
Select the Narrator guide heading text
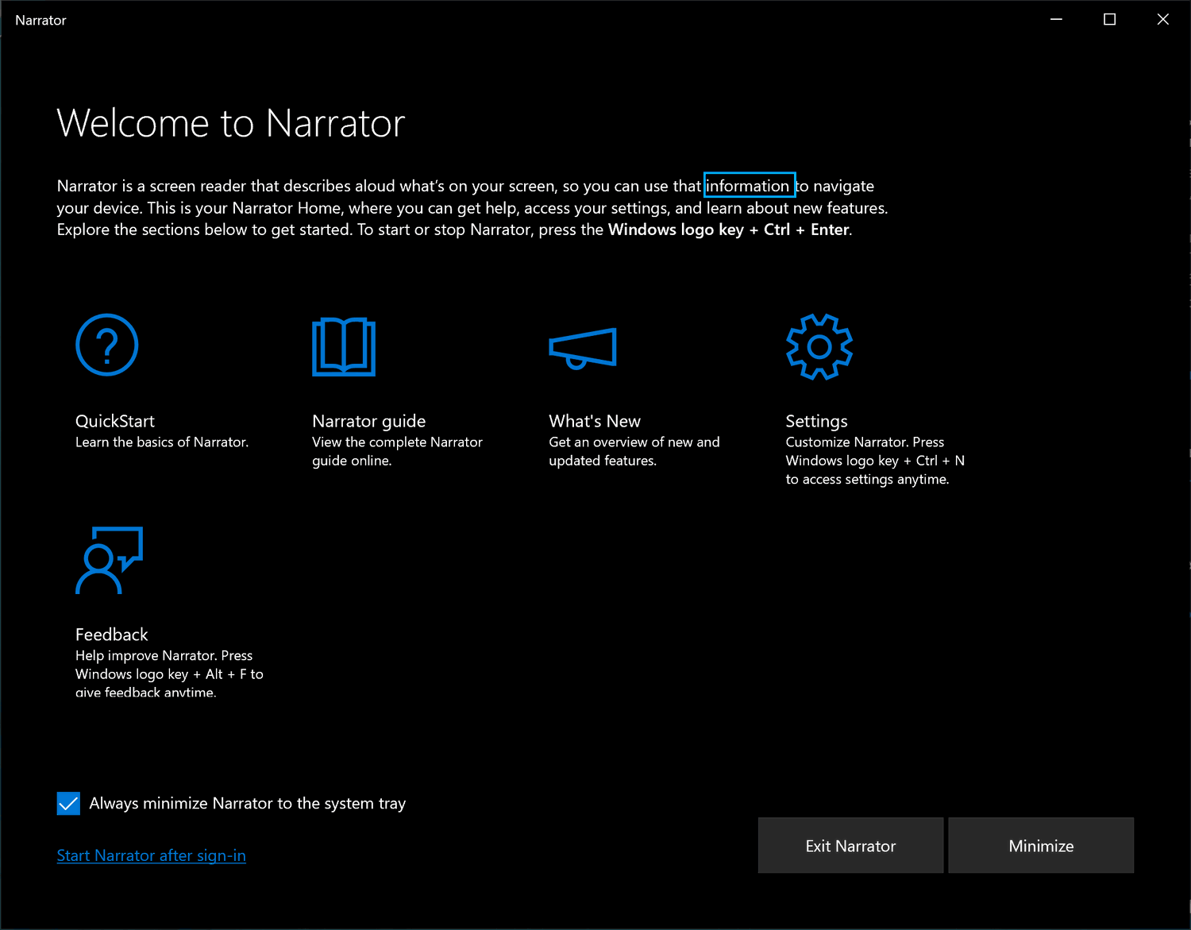(369, 421)
